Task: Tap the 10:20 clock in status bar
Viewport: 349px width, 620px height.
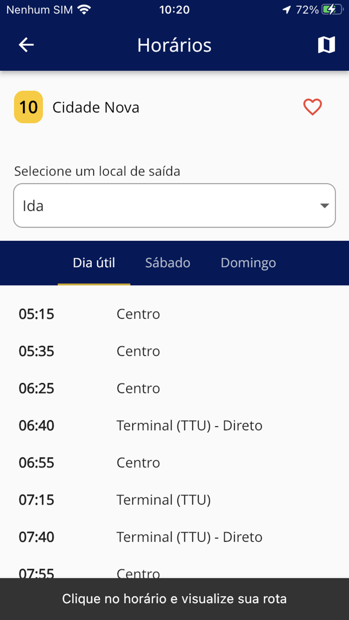Action: [174, 9]
